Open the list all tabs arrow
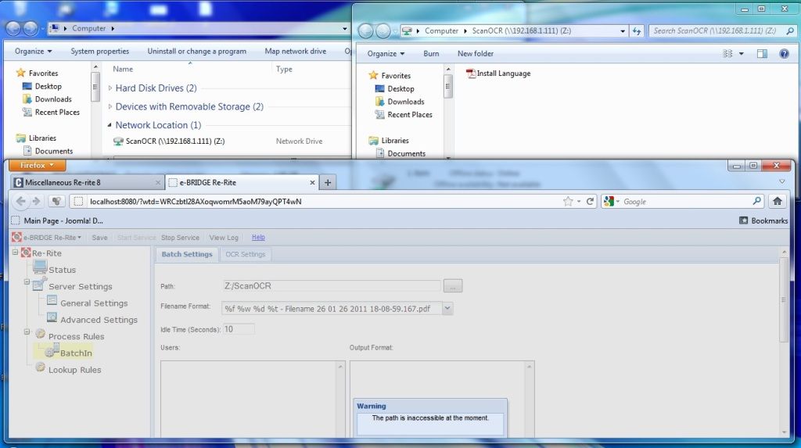 pyautogui.click(x=781, y=182)
